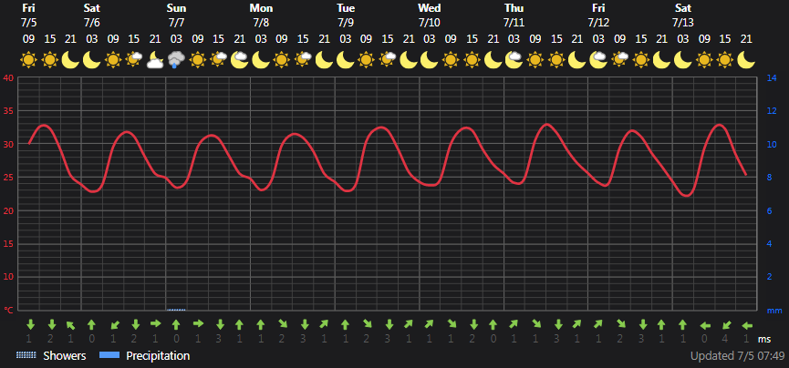Select the down-right wind arrow for Mon 7/8 at 09
Screen dimensions: 789x368
coord(283,324)
